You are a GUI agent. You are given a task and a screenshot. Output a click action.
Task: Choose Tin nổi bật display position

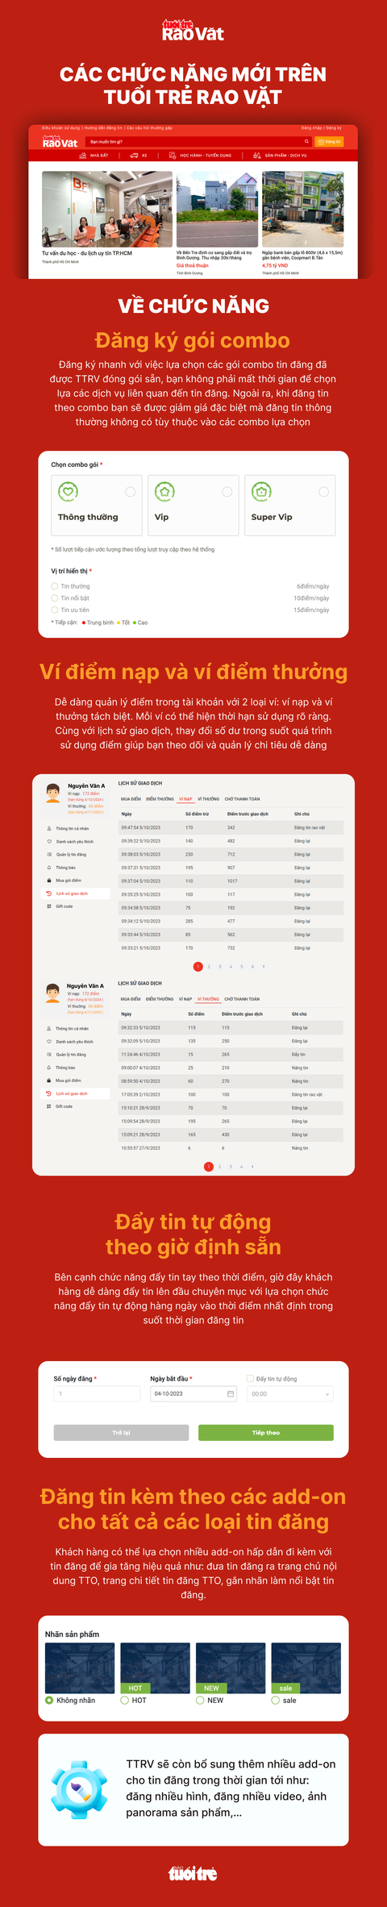point(55,598)
